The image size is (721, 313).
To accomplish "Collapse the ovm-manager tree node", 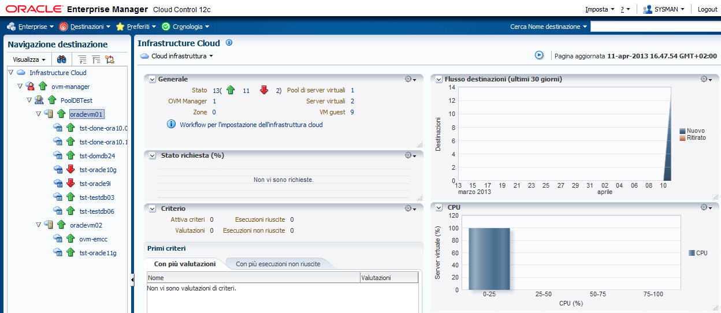I will pyautogui.click(x=20, y=87).
